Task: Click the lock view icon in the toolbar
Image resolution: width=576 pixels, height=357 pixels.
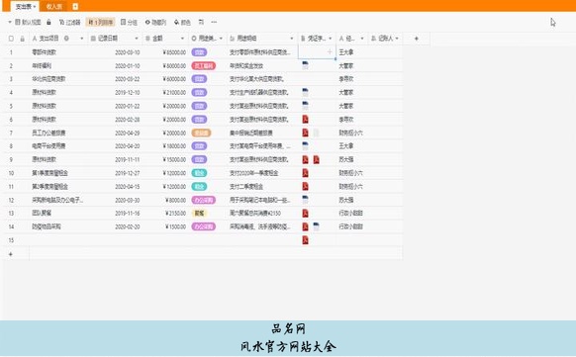Action: click(48, 23)
